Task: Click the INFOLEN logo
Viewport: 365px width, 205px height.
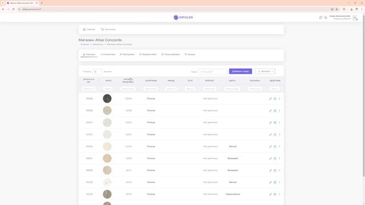Action: pyautogui.click(x=183, y=18)
